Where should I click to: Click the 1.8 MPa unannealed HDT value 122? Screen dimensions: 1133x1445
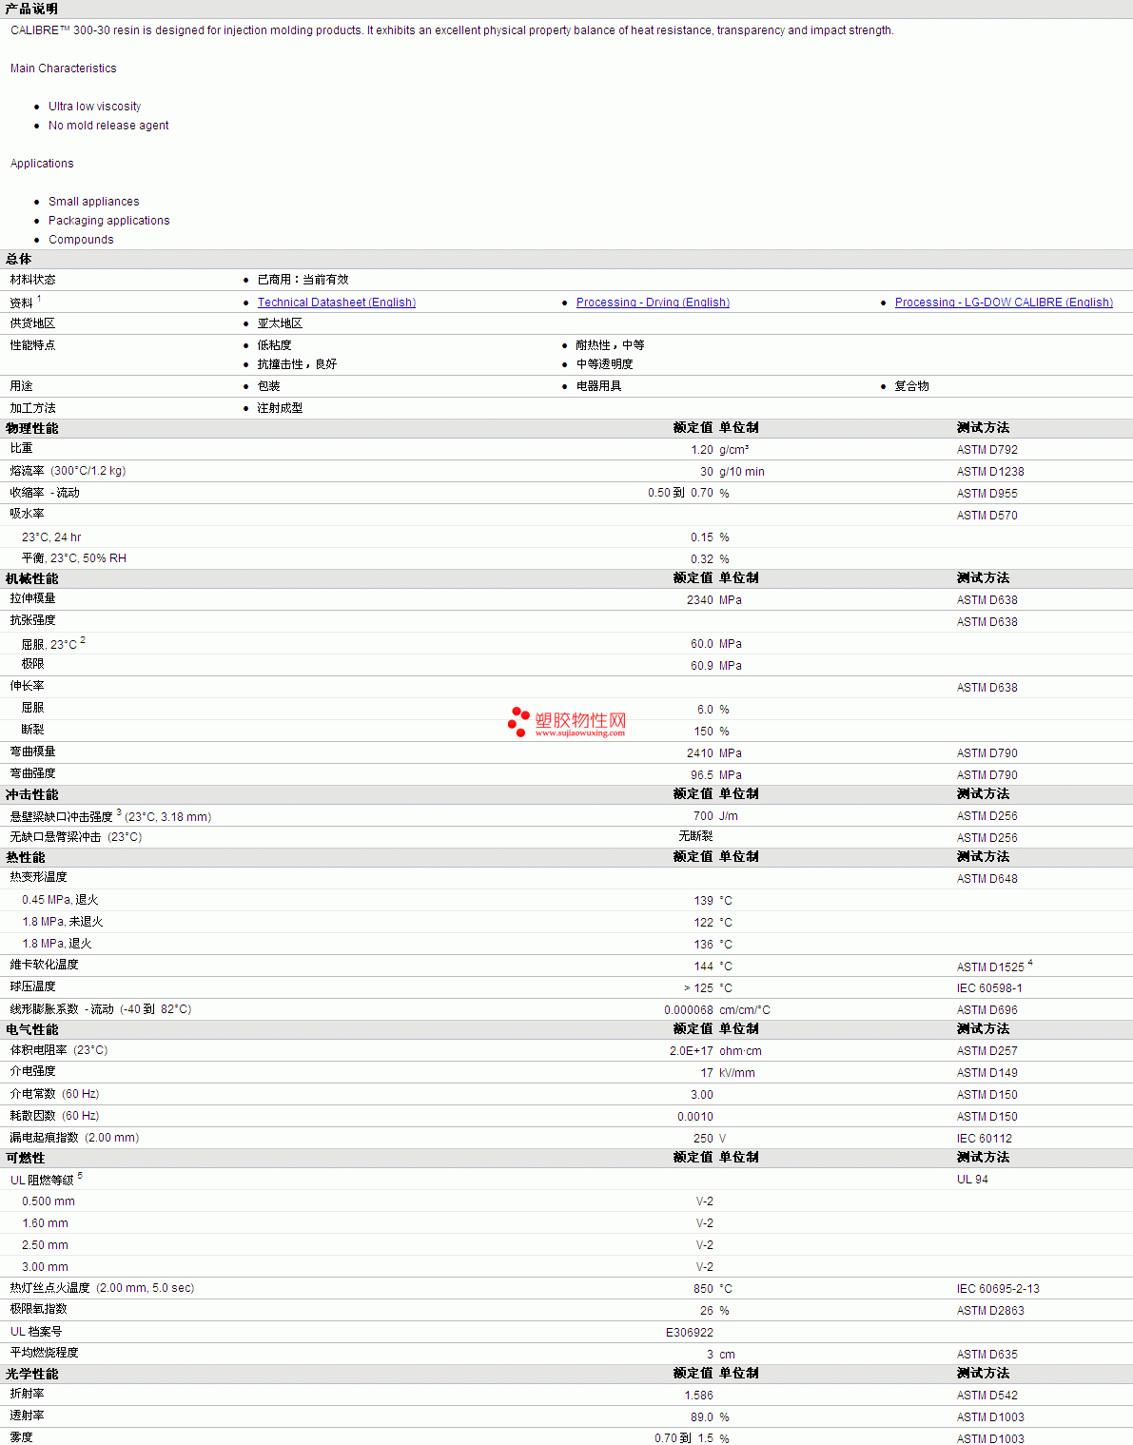(x=703, y=923)
